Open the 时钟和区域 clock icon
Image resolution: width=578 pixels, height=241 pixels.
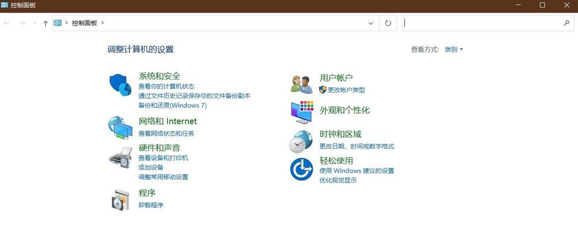tap(301, 142)
